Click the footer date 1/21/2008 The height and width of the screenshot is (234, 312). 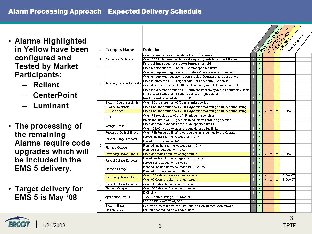(x=54, y=225)
